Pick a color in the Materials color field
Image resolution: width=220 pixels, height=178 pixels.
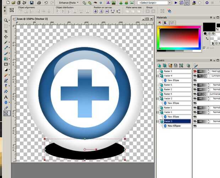pyautogui.click(x=179, y=38)
